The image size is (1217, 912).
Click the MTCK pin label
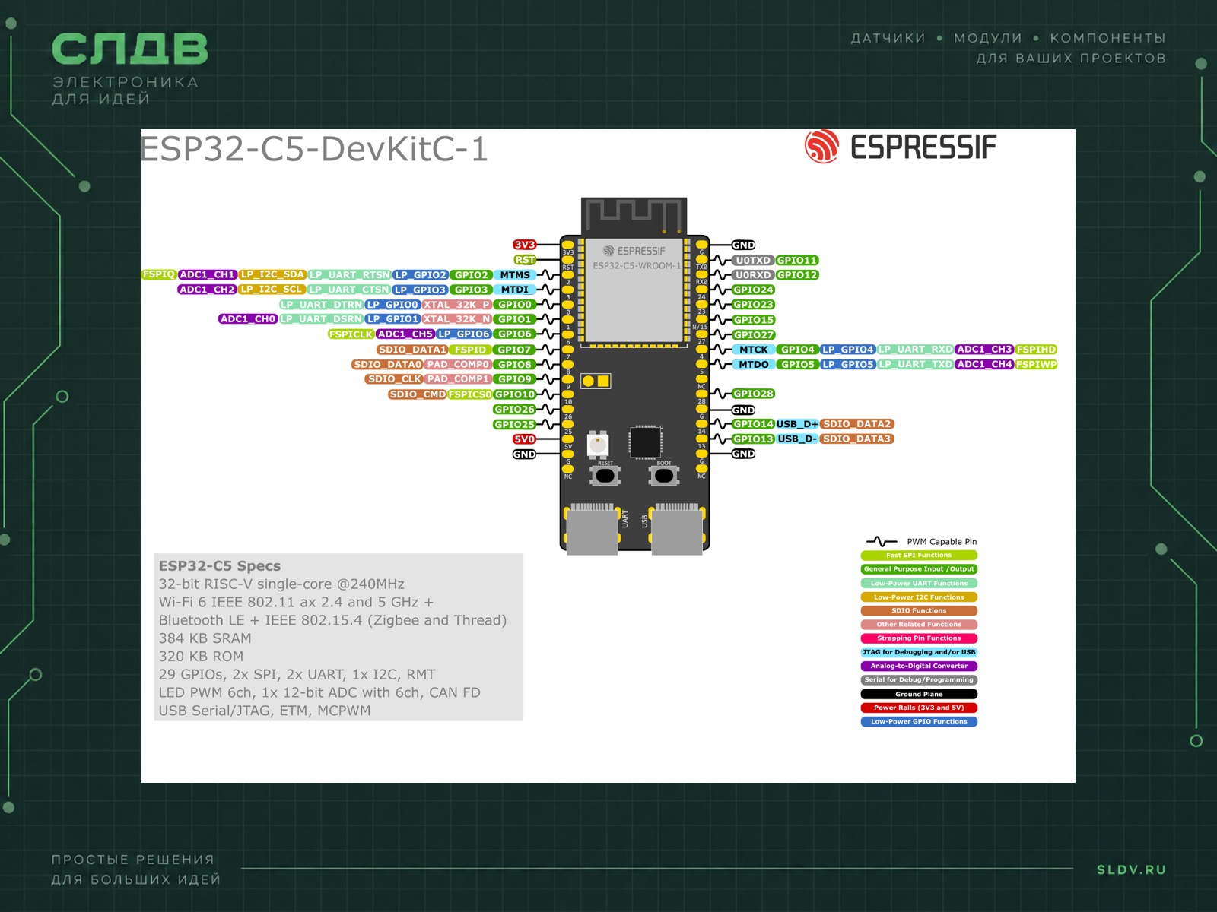click(x=754, y=350)
